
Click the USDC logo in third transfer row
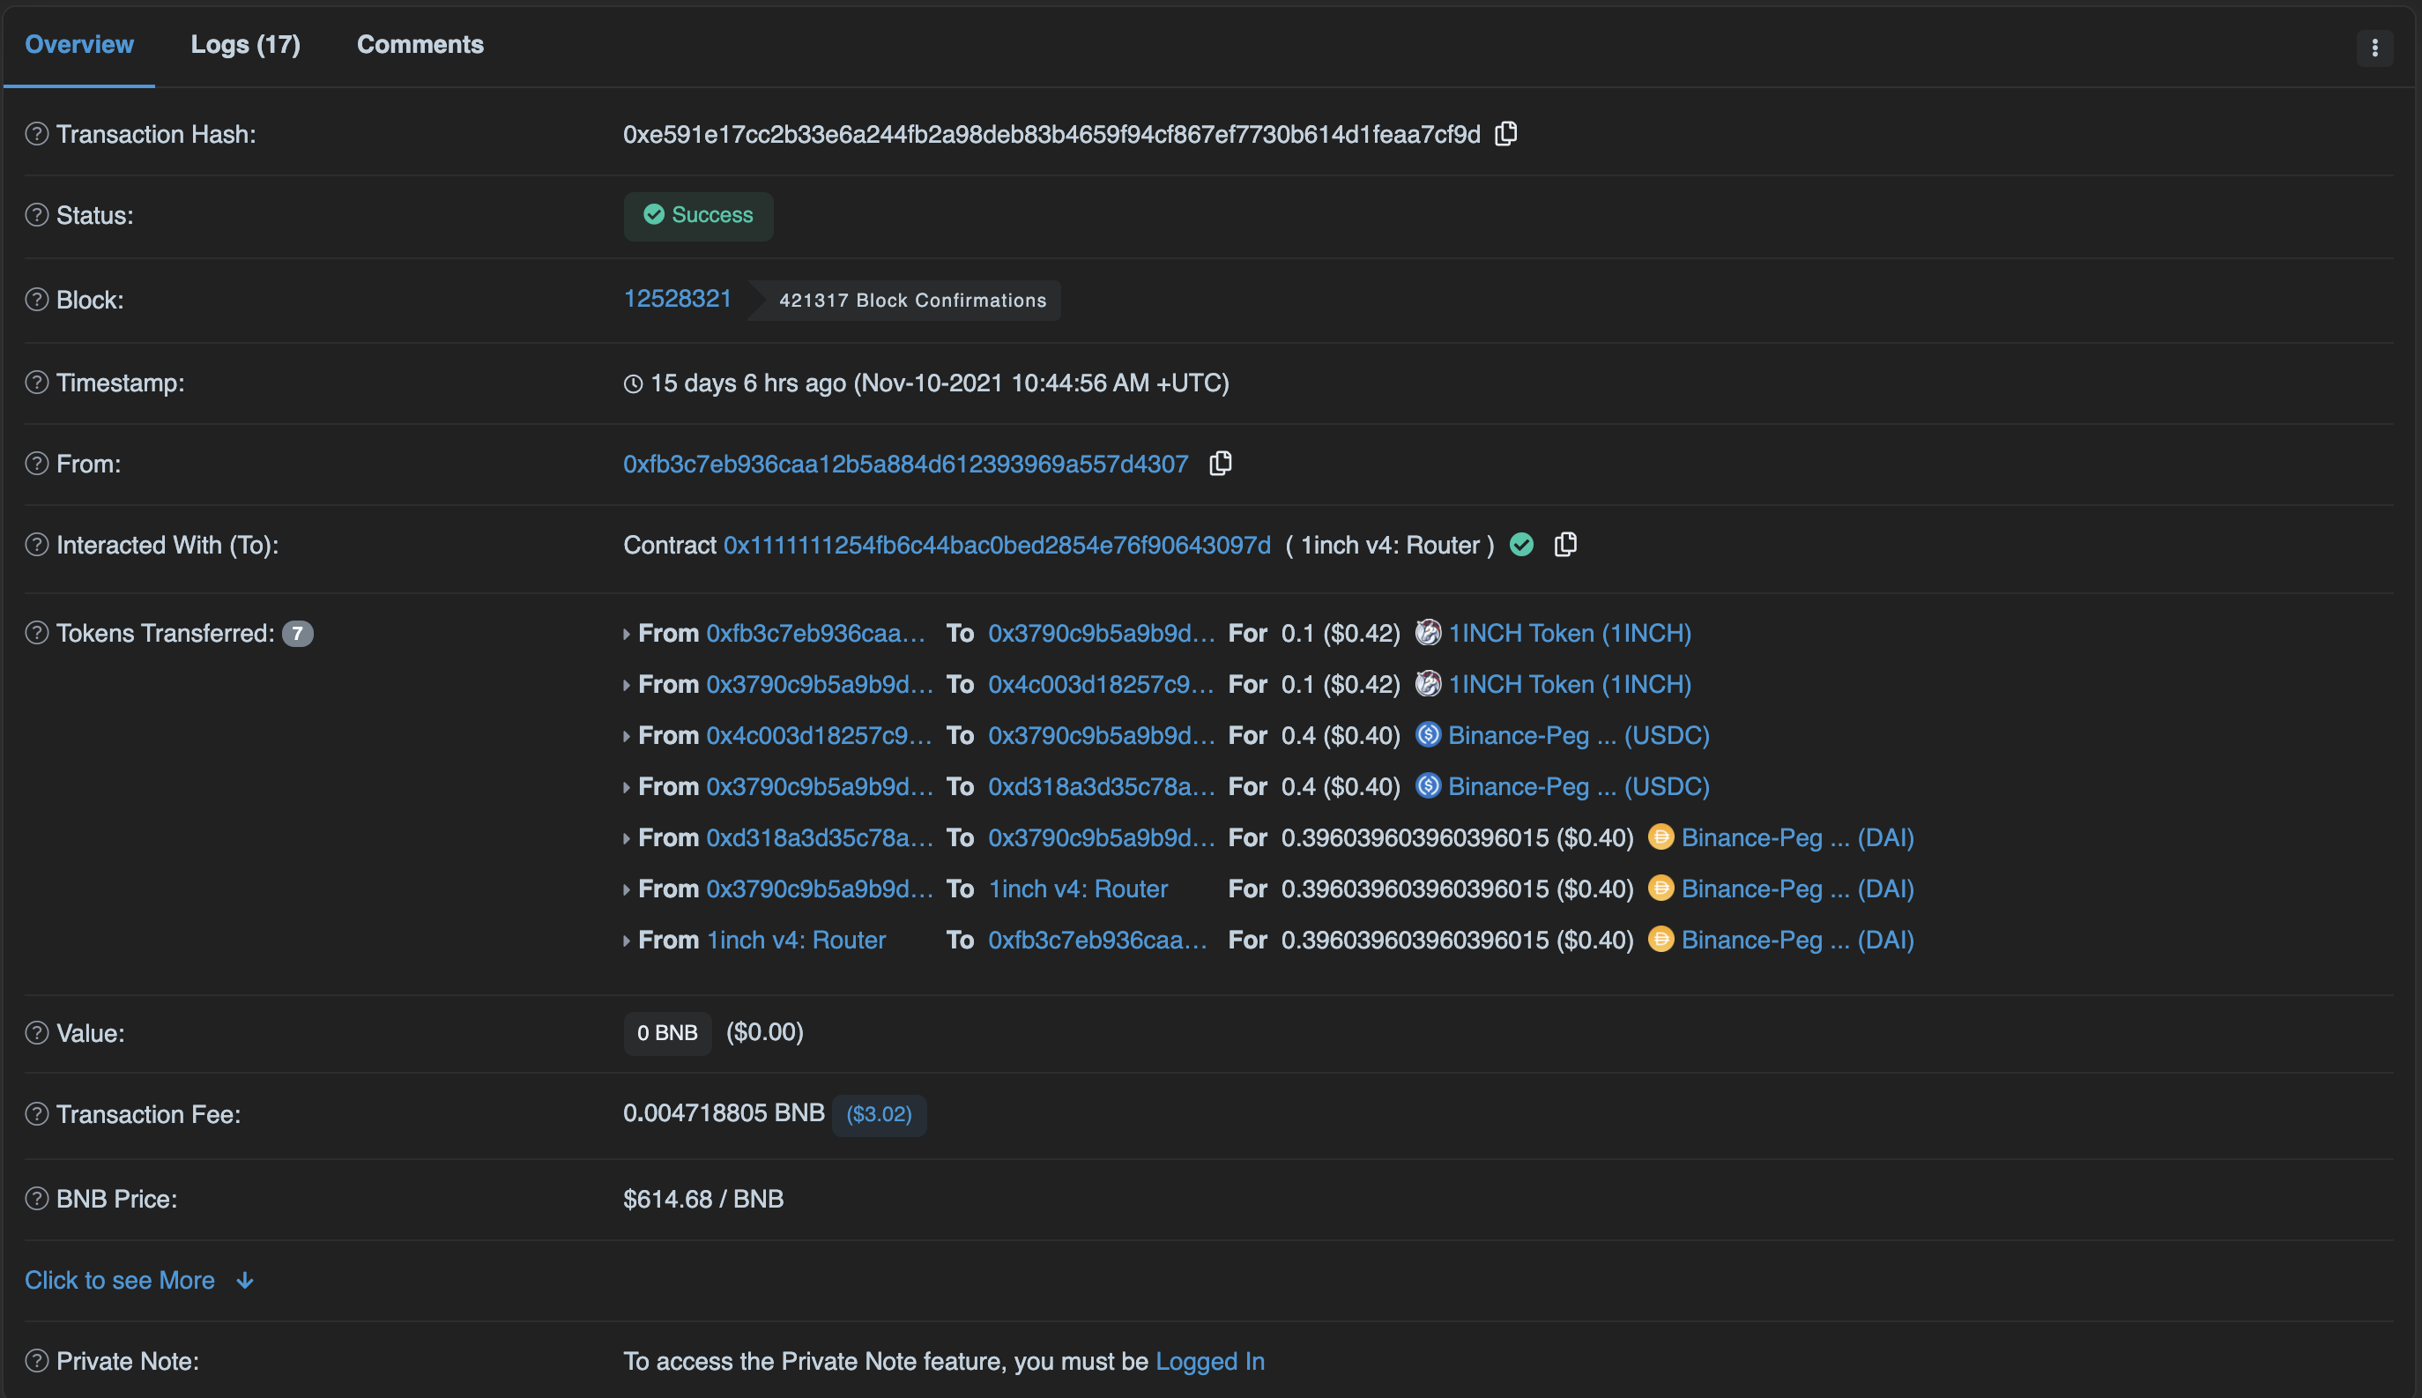pos(1428,734)
